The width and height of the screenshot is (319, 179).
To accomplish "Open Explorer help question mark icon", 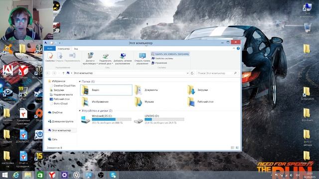I will coord(238,48).
